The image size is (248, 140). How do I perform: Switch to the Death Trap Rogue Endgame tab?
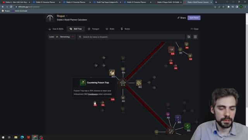107,2
